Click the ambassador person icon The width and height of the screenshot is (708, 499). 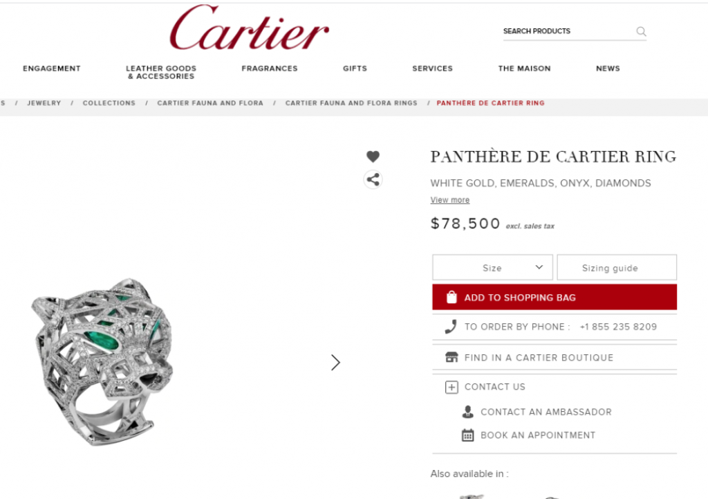[468, 411]
